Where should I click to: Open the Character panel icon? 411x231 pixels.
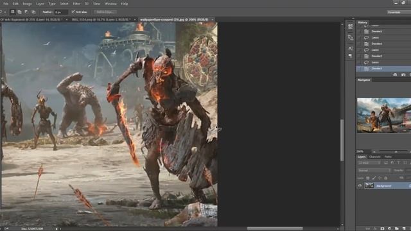coord(351,49)
